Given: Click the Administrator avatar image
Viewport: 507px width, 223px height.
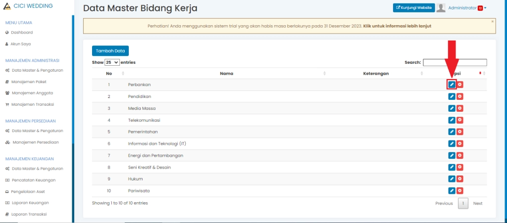Looking at the screenshot, I should [441, 8].
